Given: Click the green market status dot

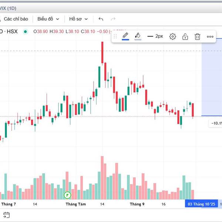Looking at the screenshot, I should point(25,31).
